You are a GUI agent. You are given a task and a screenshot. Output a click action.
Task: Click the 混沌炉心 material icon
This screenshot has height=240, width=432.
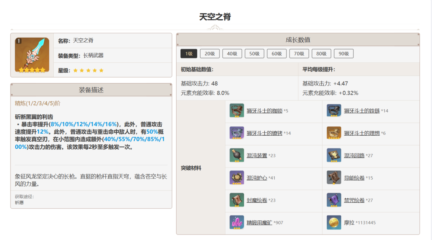pos(237,178)
